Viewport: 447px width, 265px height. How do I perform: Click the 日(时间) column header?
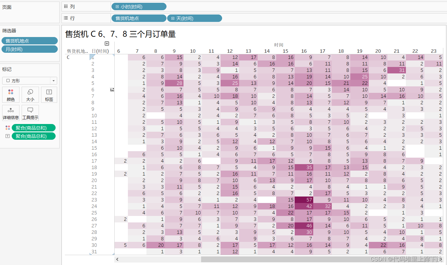coord(100,51)
